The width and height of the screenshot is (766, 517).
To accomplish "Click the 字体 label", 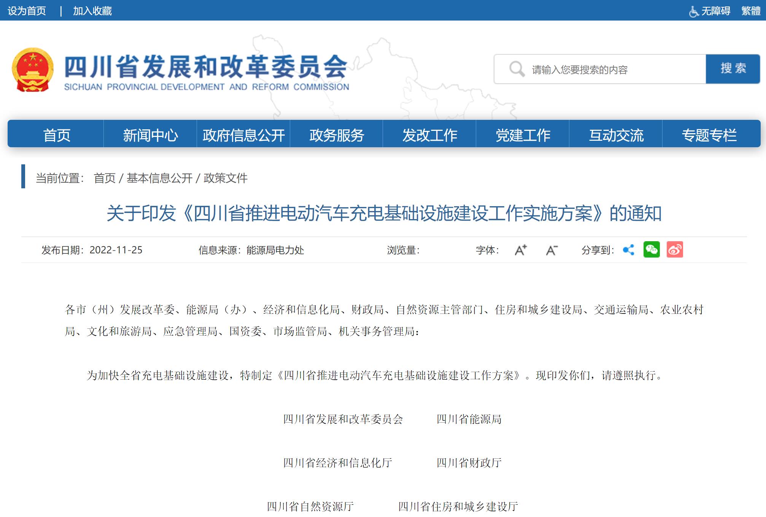I will pos(488,250).
